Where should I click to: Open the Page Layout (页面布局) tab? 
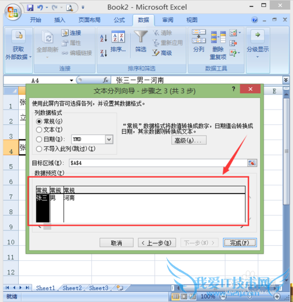[x=90, y=20]
